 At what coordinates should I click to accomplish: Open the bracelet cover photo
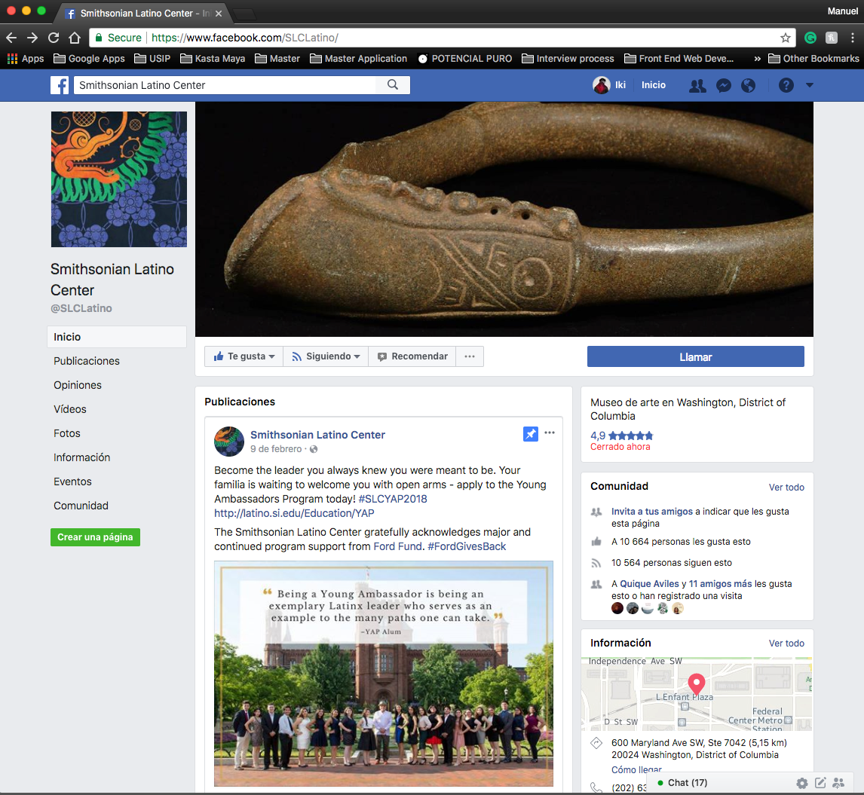(x=504, y=219)
